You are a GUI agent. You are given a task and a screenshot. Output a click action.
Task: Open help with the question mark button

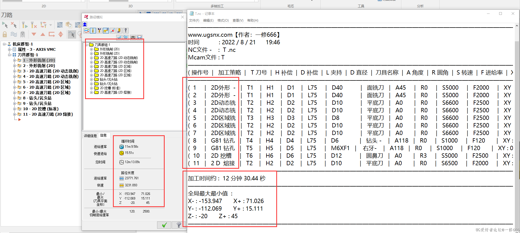(179, 225)
